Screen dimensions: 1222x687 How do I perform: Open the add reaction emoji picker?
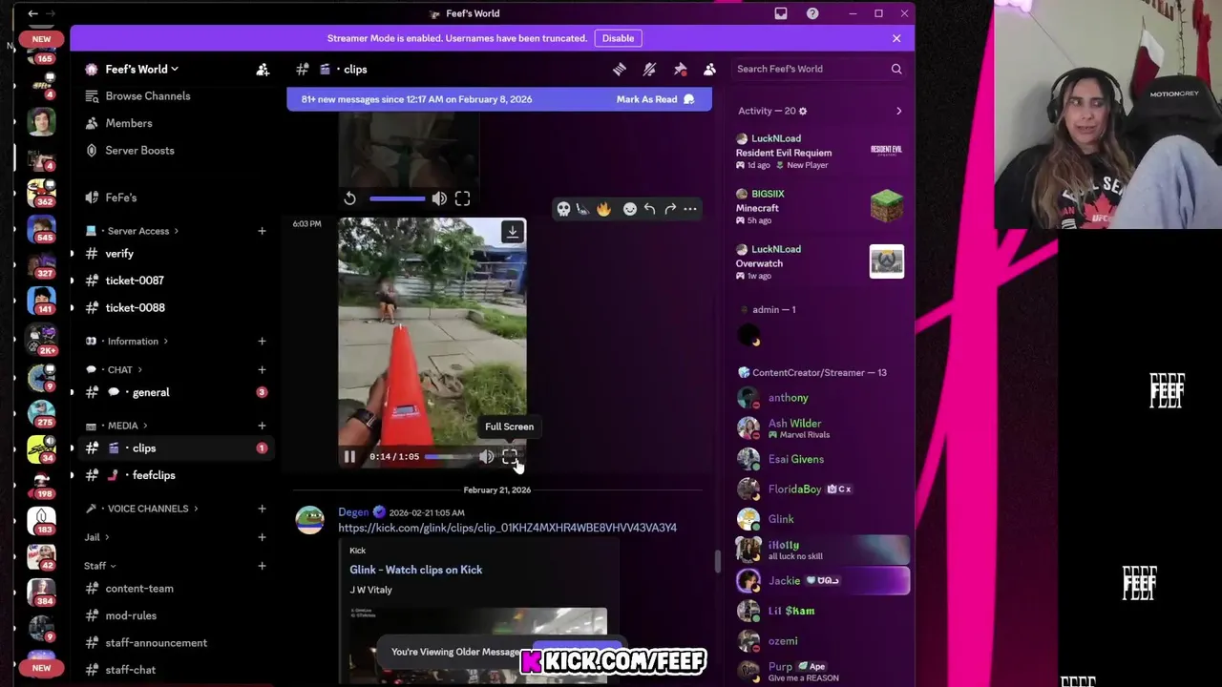coord(629,209)
